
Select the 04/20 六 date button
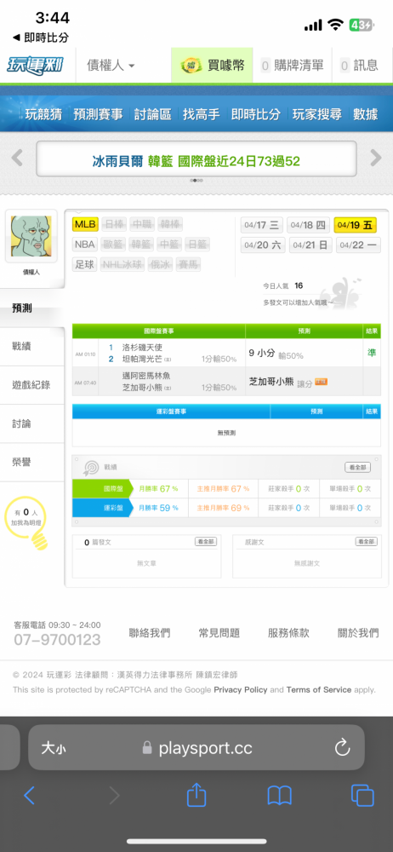click(x=263, y=245)
